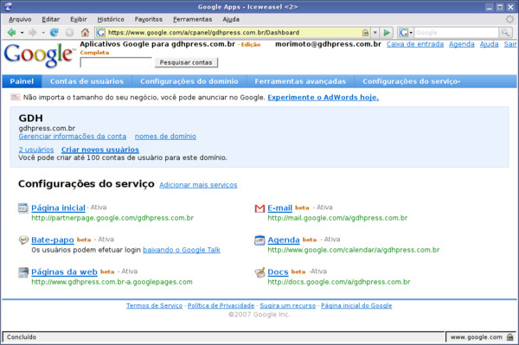Open the Histórico menu
The image size is (519, 345).
point(111,19)
